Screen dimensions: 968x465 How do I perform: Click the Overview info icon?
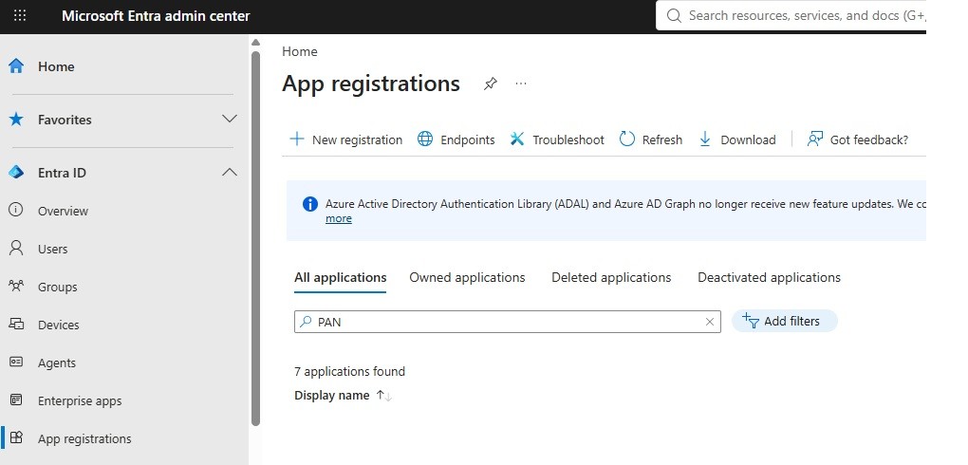[16, 210]
